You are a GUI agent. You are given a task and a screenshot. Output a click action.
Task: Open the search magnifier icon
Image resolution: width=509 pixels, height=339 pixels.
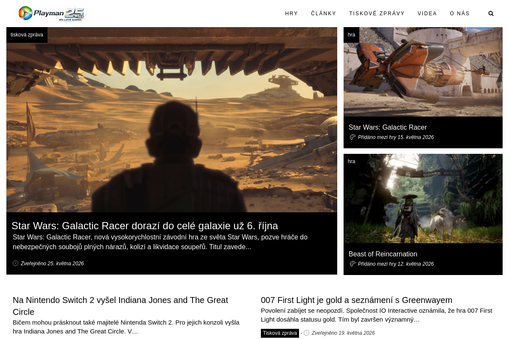491,14
